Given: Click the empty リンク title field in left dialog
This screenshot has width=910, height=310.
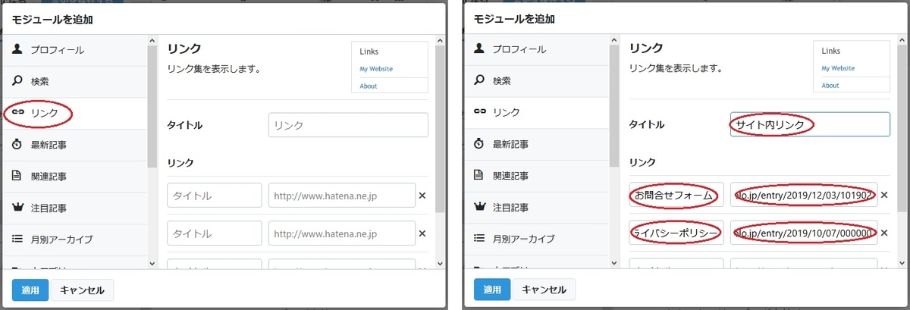Looking at the screenshot, I should tap(348, 125).
